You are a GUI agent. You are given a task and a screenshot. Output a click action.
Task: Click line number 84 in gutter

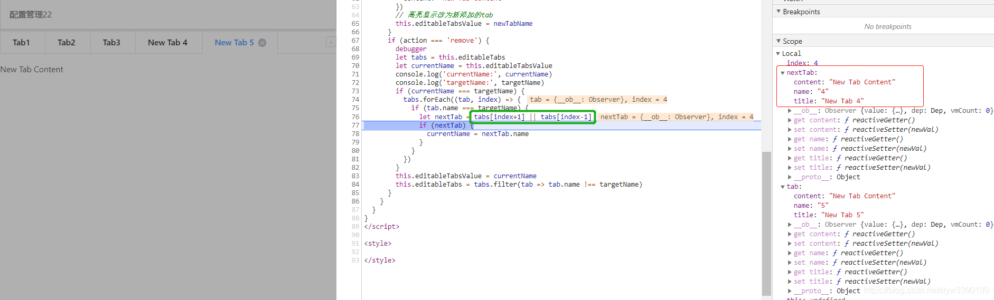click(x=355, y=185)
